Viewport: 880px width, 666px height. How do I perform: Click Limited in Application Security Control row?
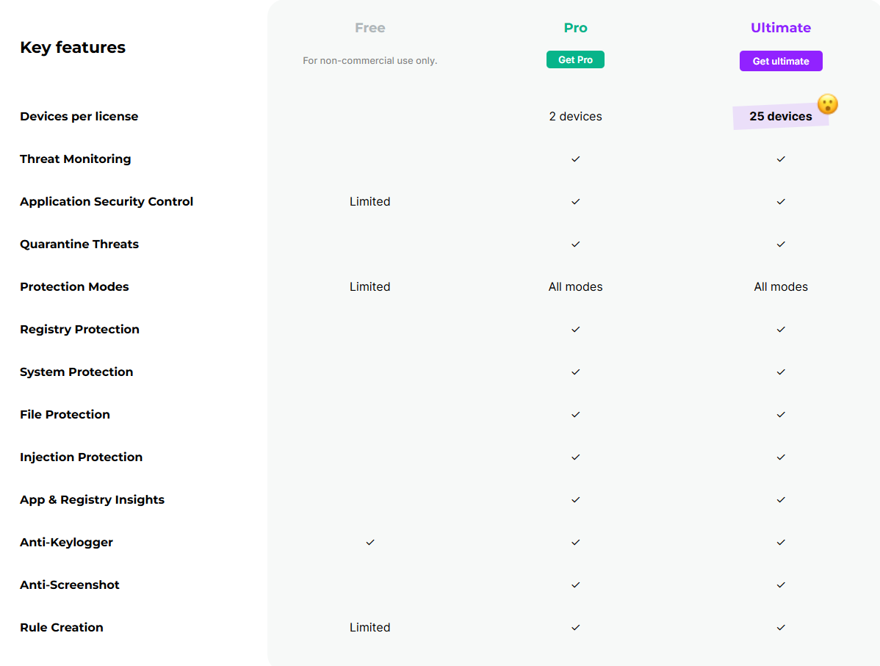(x=370, y=201)
